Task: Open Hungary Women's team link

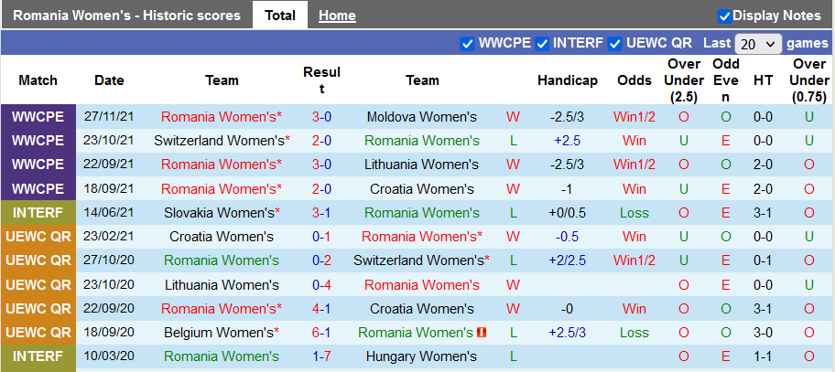Action: pos(421,356)
